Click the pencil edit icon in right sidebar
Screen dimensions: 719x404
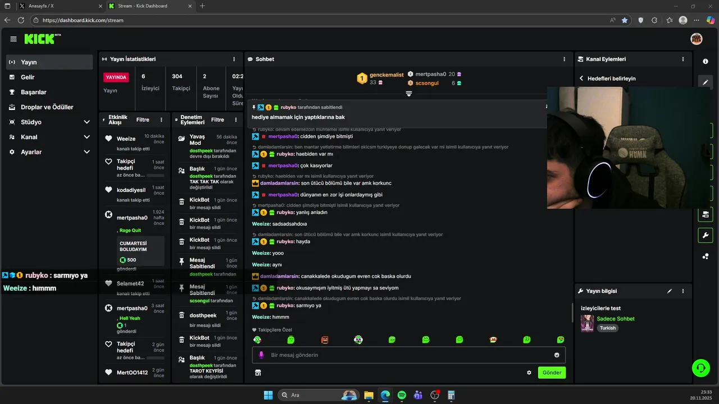tap(706, 82)
